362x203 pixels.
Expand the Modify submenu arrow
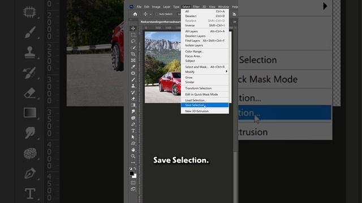click(226, 72)
